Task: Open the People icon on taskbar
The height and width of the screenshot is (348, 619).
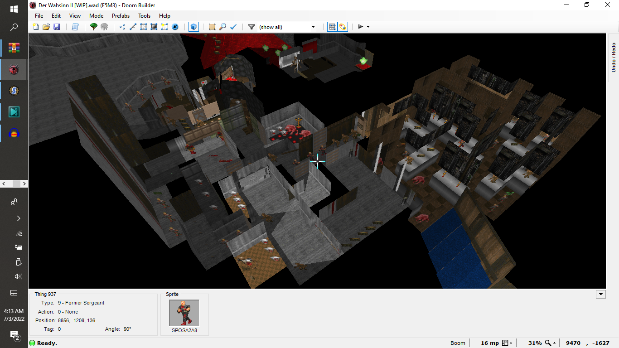Action: pos(14,202)
